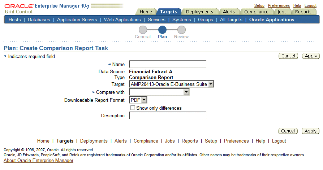Open the Home tab
The height and width of the screenshot is (170, 323).
pyautogui.click(x=146, y=12)
